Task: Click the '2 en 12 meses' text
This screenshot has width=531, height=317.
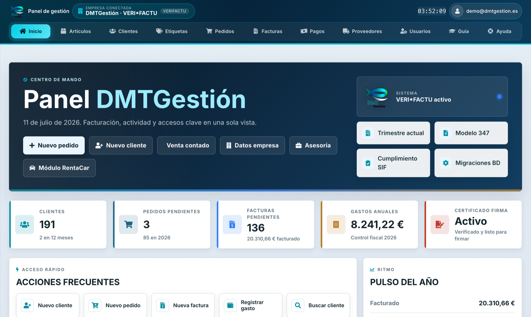Action: click(56, 238)
